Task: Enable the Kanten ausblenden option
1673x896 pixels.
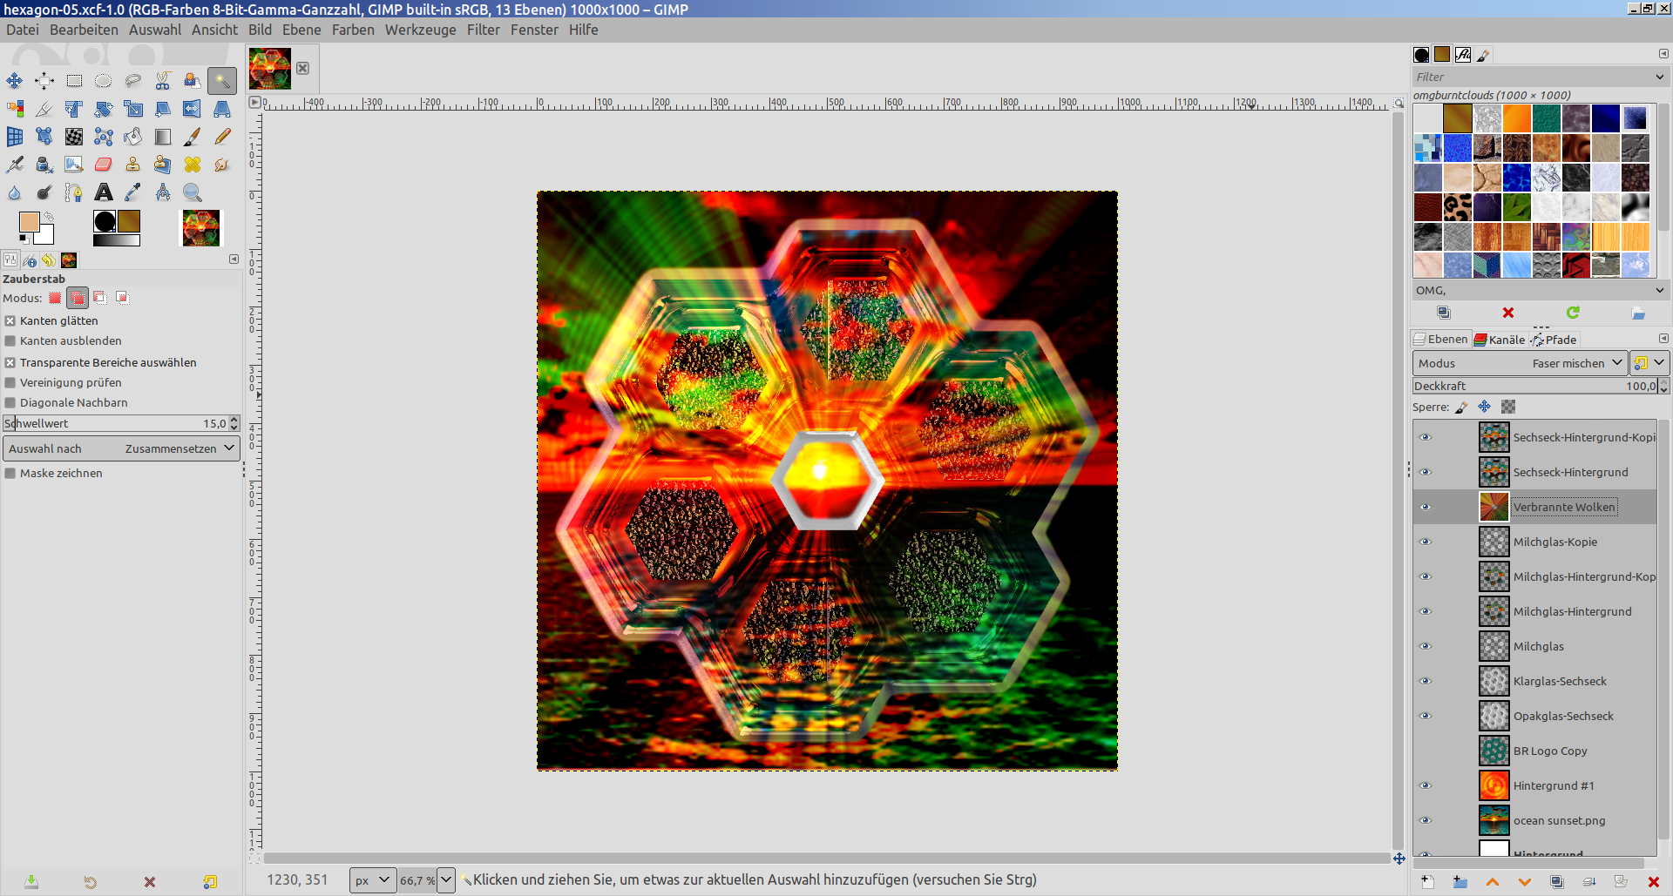Action: coord(10,341)
